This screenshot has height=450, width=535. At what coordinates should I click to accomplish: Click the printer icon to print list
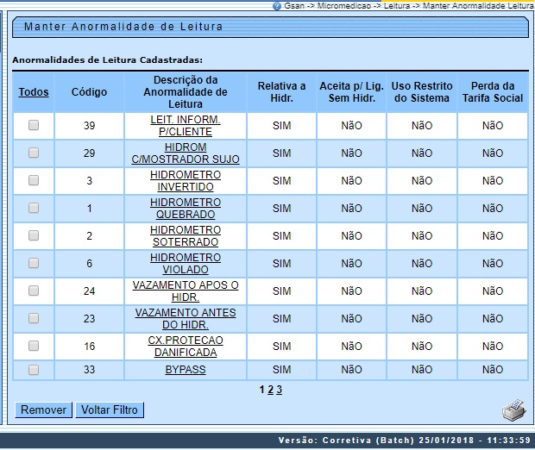pos(514,408)
